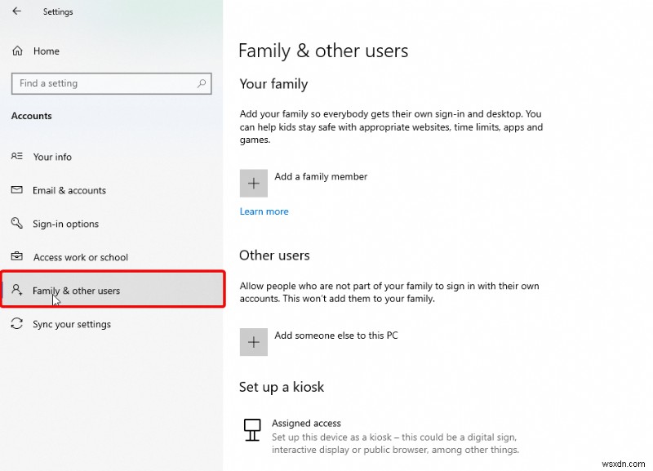The image size is (653, 471).
Task: Click the plus icon under Your family
Action: (x=253, y=183)
